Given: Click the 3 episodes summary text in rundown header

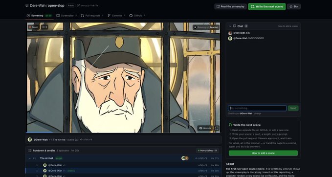Looking at the screenshot, I should [63, 151].
